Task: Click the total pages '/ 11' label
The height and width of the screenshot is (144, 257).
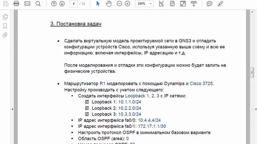Action: 82,4
